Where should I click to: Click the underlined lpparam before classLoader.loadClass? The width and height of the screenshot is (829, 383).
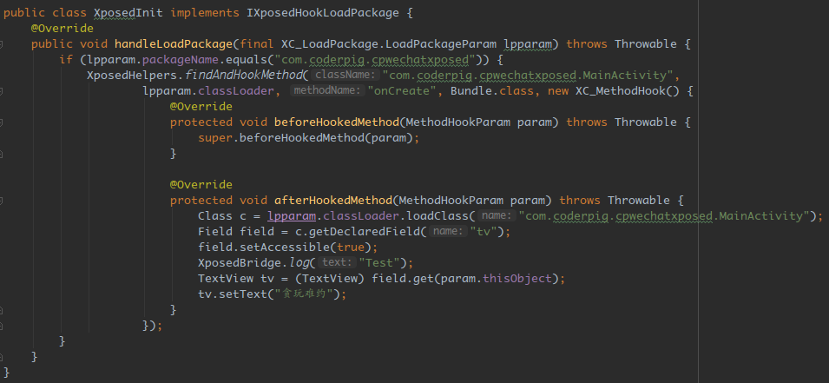pyautogui.click(x=292, y=216)
